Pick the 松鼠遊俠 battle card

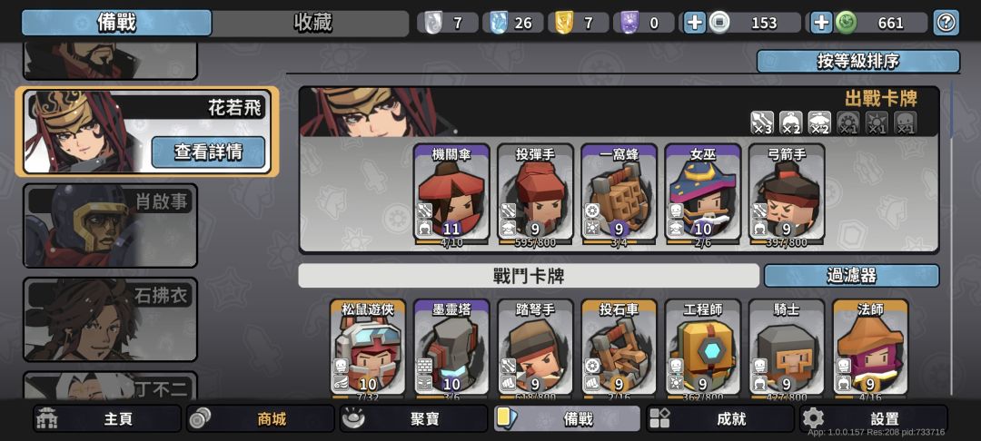[x=368, y=348]
